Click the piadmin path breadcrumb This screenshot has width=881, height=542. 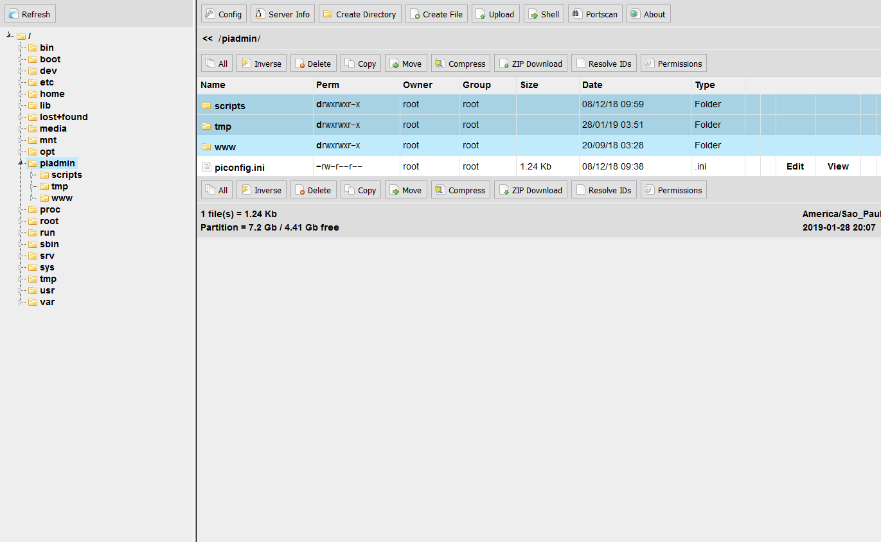pyautogui.click(x=239, y=39)
